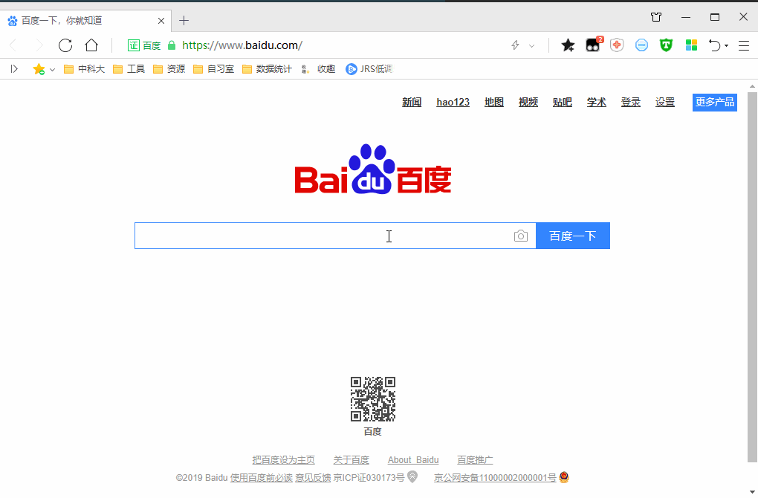The height and width of the screenshot is (498, 758).
Task: Click the undo restore tab arrow
Action: (714, 45)
